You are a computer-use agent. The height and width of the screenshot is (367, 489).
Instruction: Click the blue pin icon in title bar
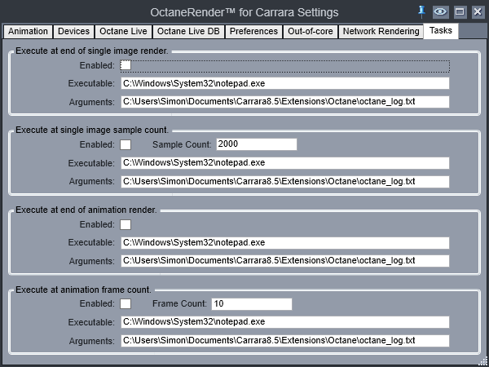click(x=421, y=11)
